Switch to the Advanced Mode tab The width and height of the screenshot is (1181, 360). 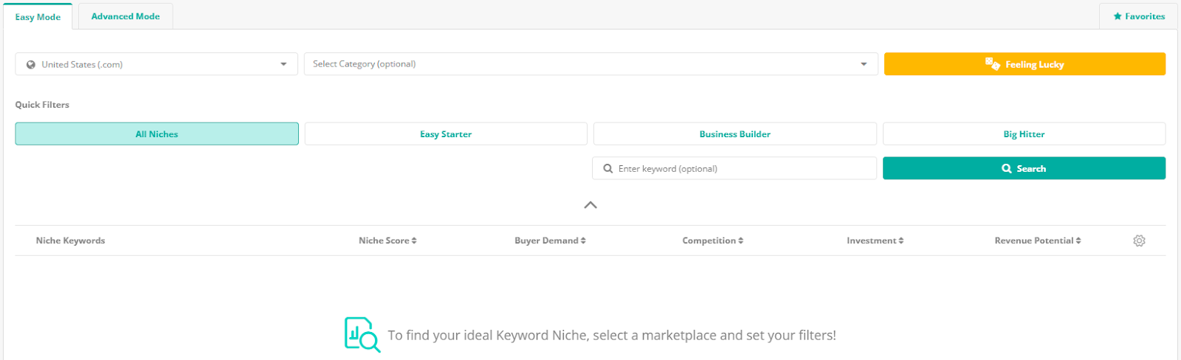point(125,16)
